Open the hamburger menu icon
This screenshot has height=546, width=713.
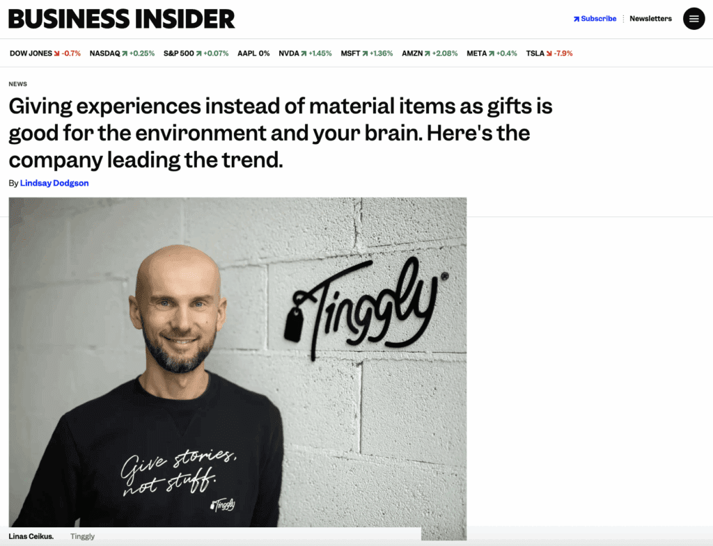click(x=694, y=19)
